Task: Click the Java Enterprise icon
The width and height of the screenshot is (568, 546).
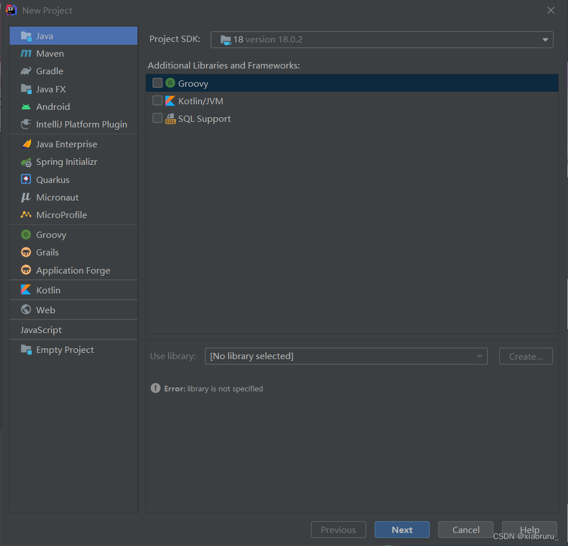Action: click(26, 144)
